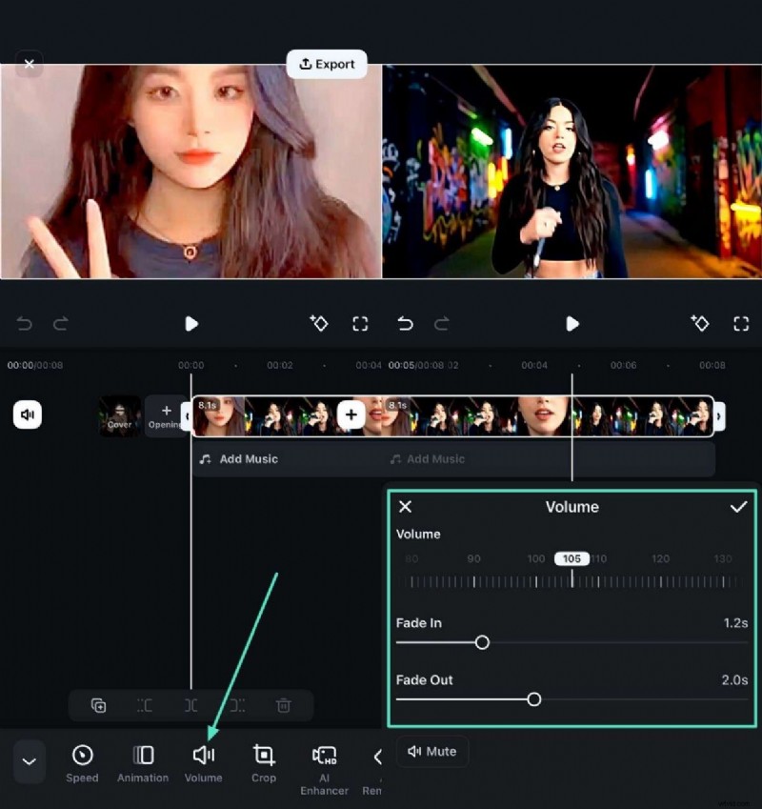Image resolution: width=762 pixels, height=809 pixels.
Task: Open the Crop tool
Action: (263, 761)
